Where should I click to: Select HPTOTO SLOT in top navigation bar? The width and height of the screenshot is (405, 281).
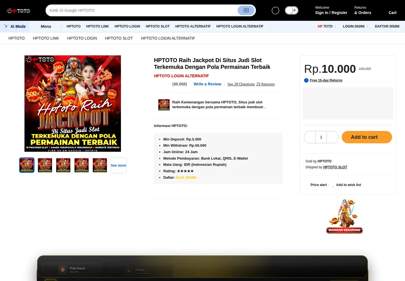157,26
